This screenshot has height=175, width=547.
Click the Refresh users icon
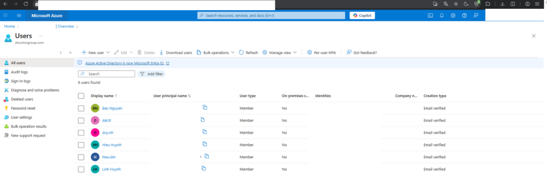tap(242, 52)
